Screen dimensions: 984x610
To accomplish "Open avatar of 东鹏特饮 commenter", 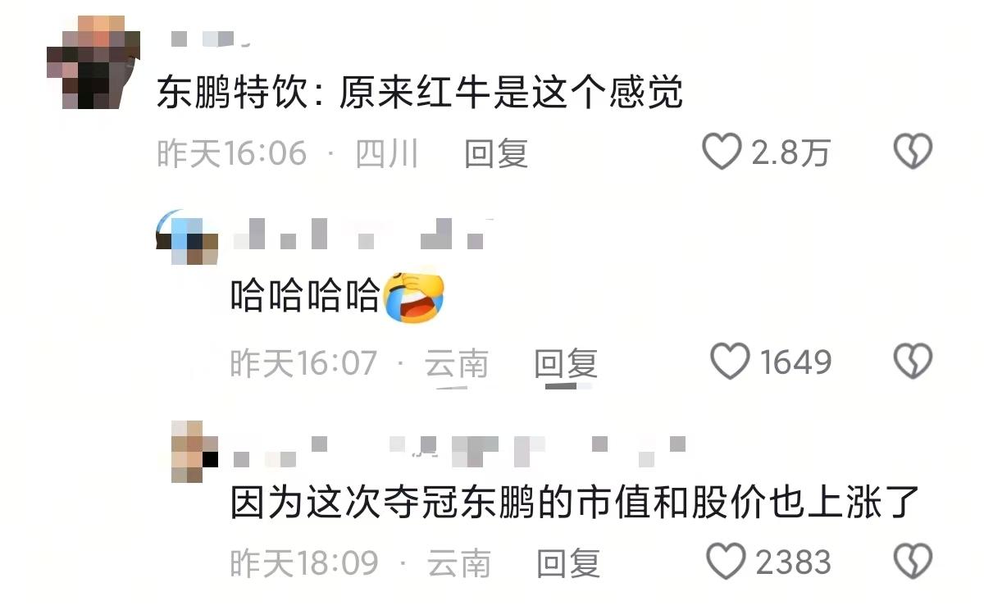I will 93,61.
